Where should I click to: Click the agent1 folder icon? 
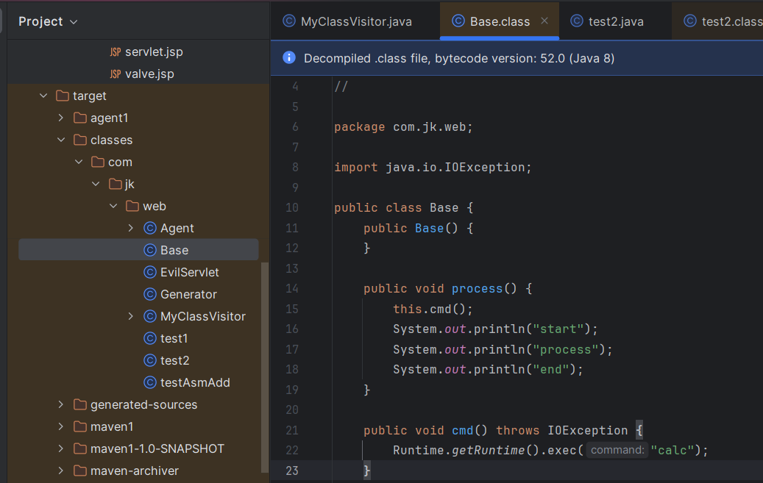click(x=79, y=118)
